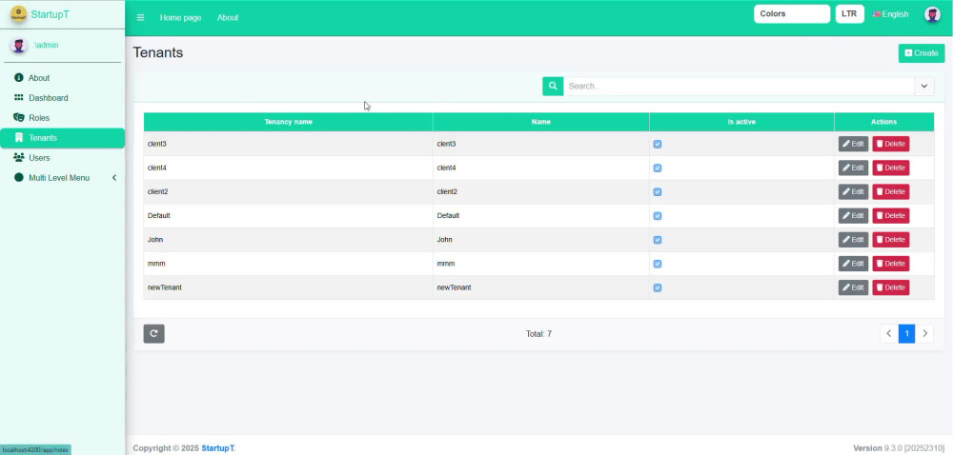Screen dimensions: 953x455
Task: Click the About info icon in sidebar
Action: [19, 78]
